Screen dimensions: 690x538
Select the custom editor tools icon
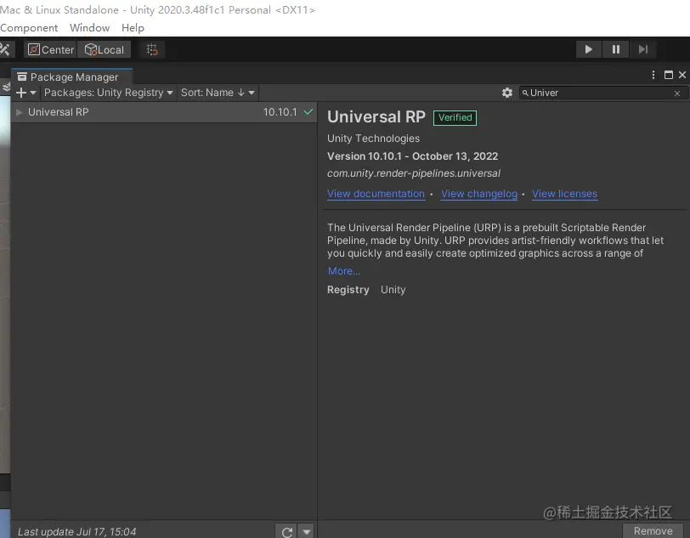coord(6,49)
